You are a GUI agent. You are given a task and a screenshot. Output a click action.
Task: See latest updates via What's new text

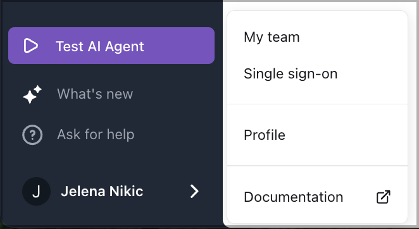pos(95,94)
